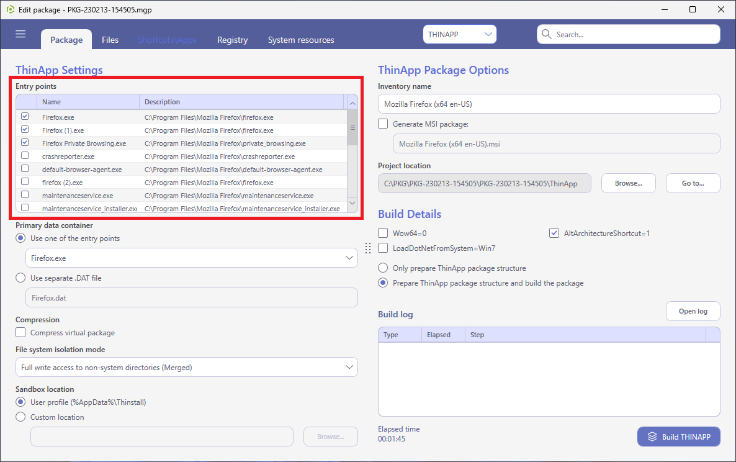Screen dimensions: 736x462
Task: Click the Project location path field
Action: pos(485,183)
